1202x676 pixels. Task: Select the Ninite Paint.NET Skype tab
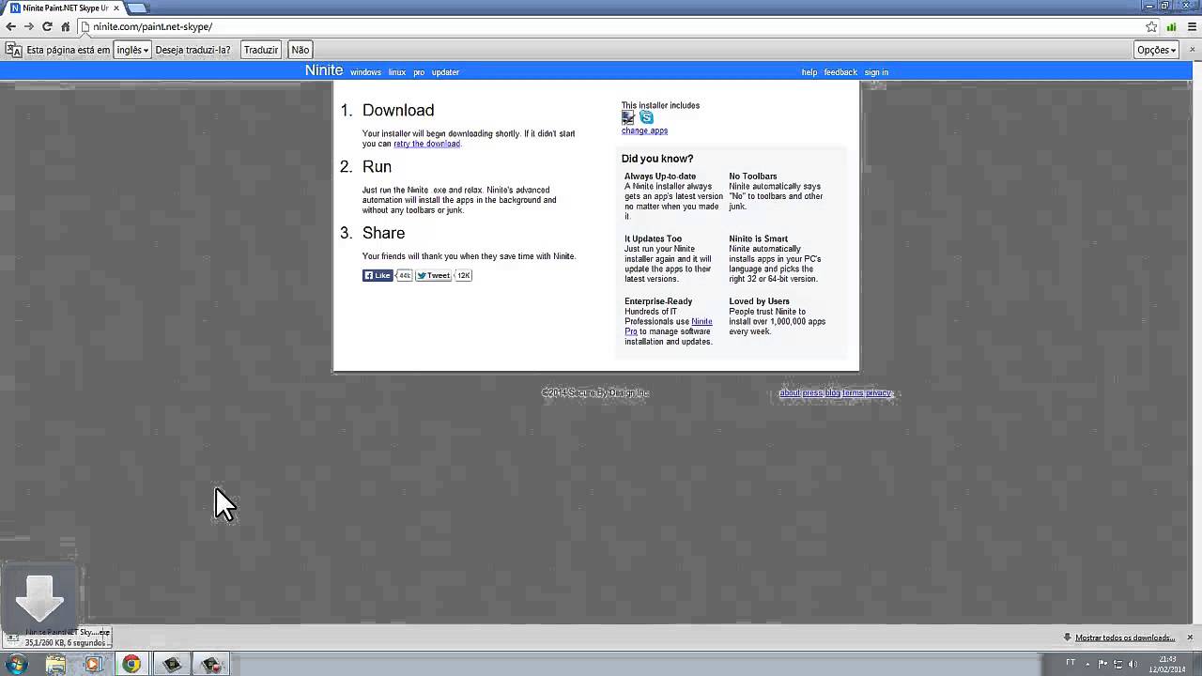(x=64, y=8)
